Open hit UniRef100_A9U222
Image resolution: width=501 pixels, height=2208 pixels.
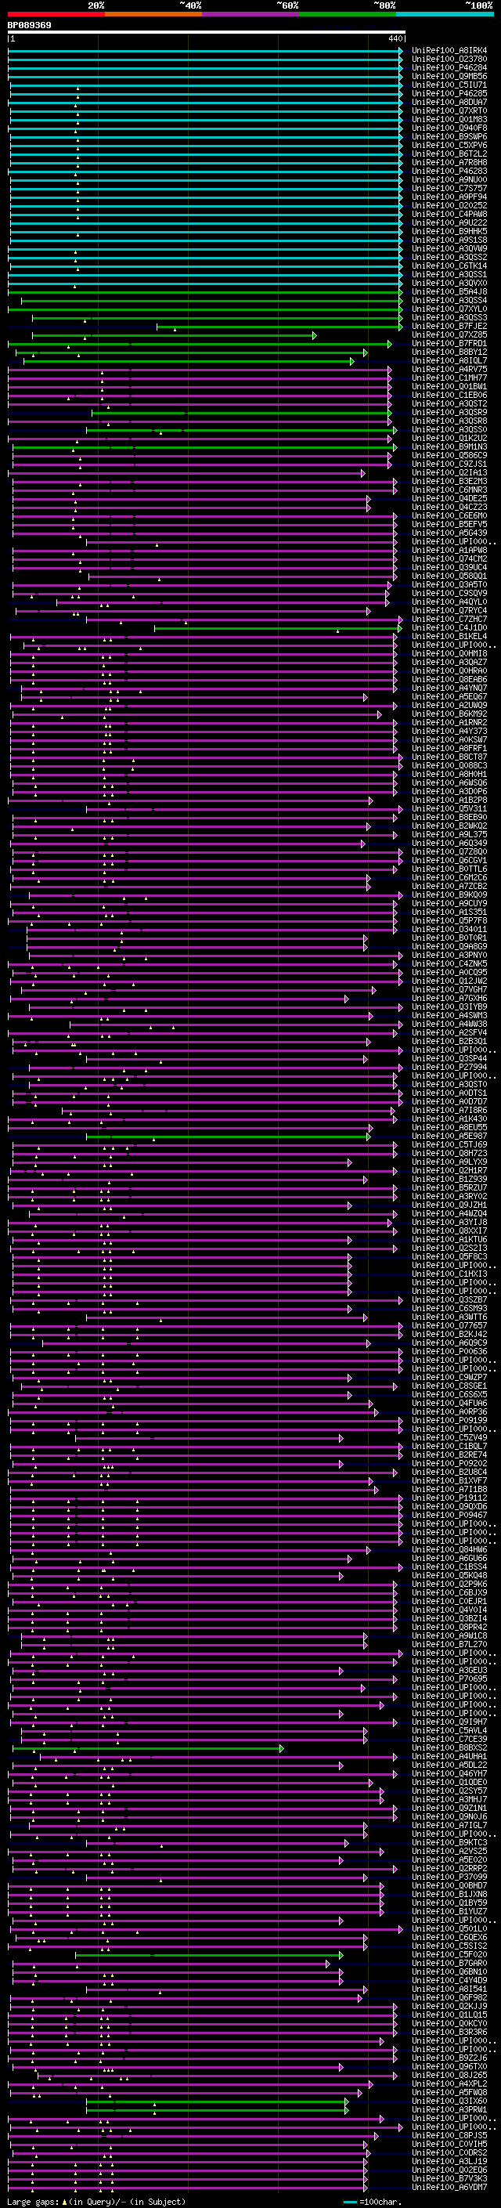(x=449, y=223)
